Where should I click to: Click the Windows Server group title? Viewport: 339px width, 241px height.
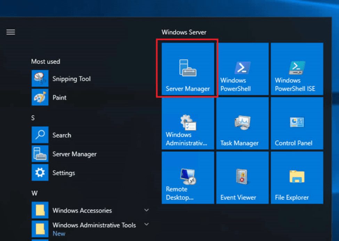[184, 32]
